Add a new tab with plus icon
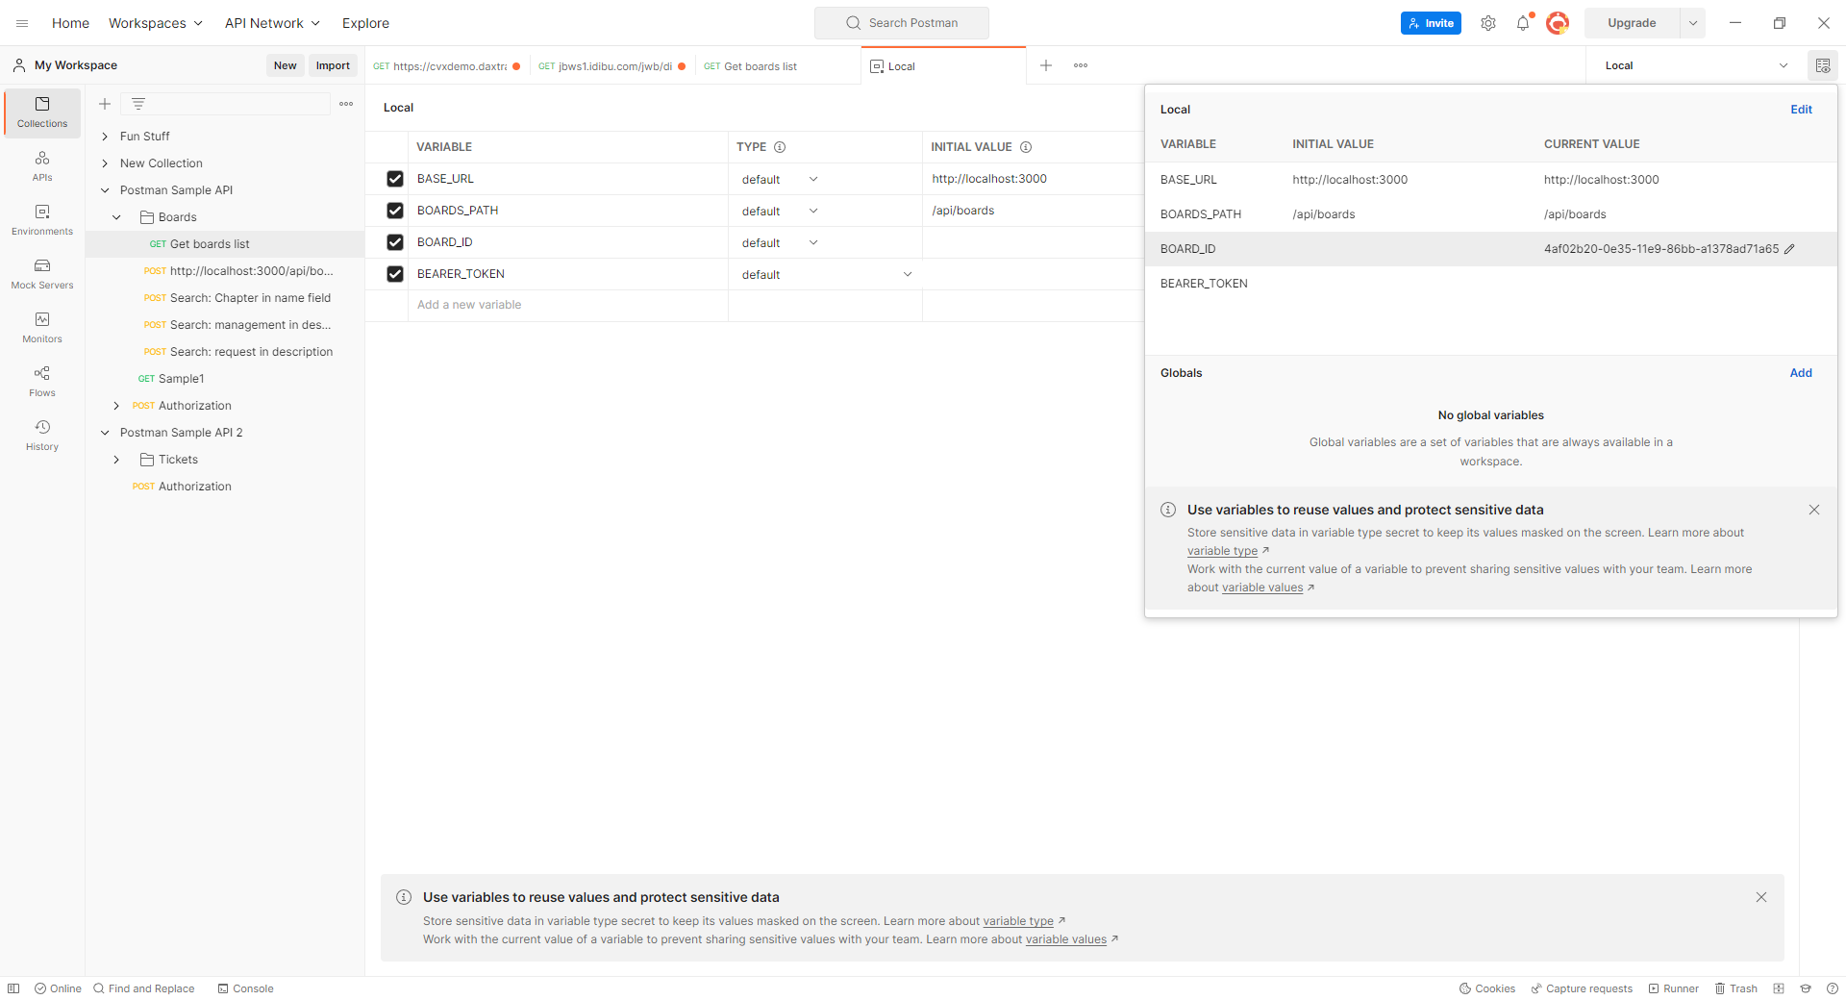1846x1000 pixels. pos(1046,65)
